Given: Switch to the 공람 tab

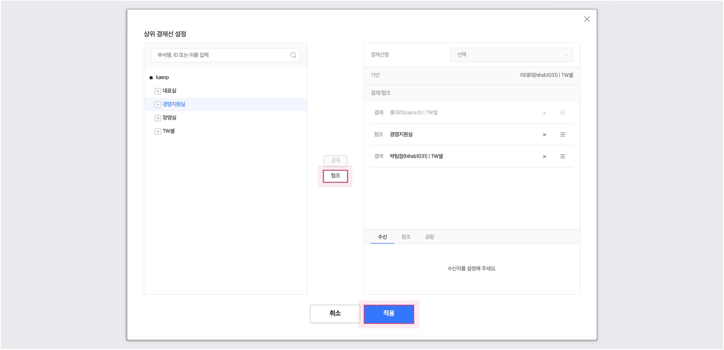Looking at the screenshot, I should [x=429, y=237].
